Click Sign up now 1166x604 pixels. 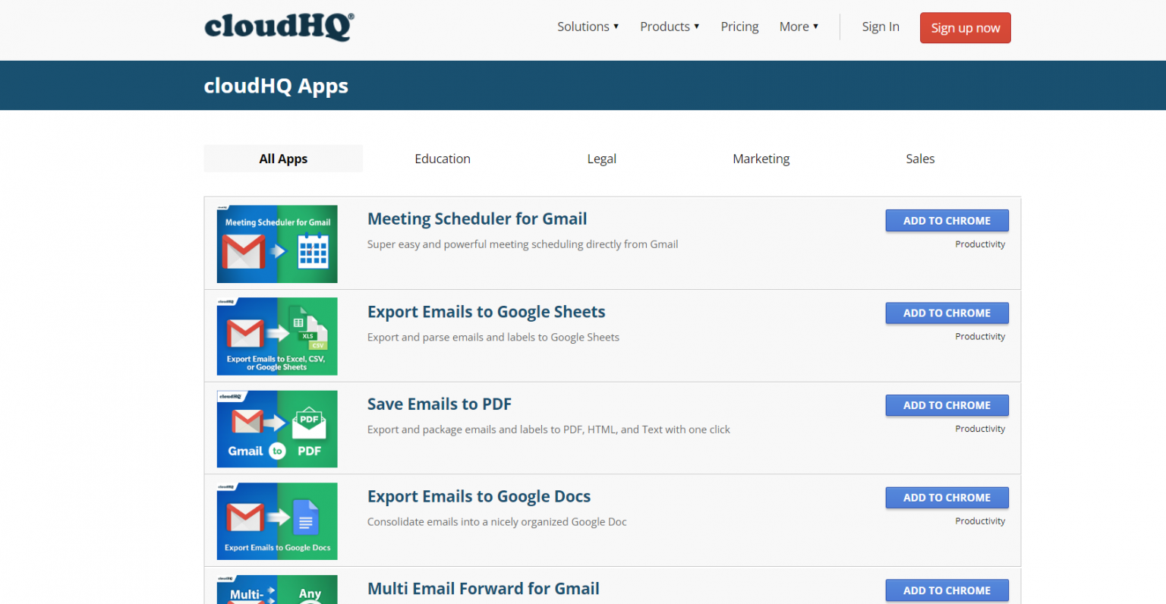pyautogui.click(x=965, y=27)
